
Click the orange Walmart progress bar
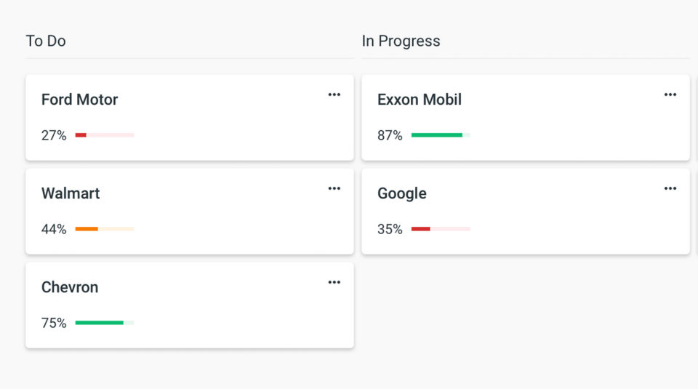point(105,229)
